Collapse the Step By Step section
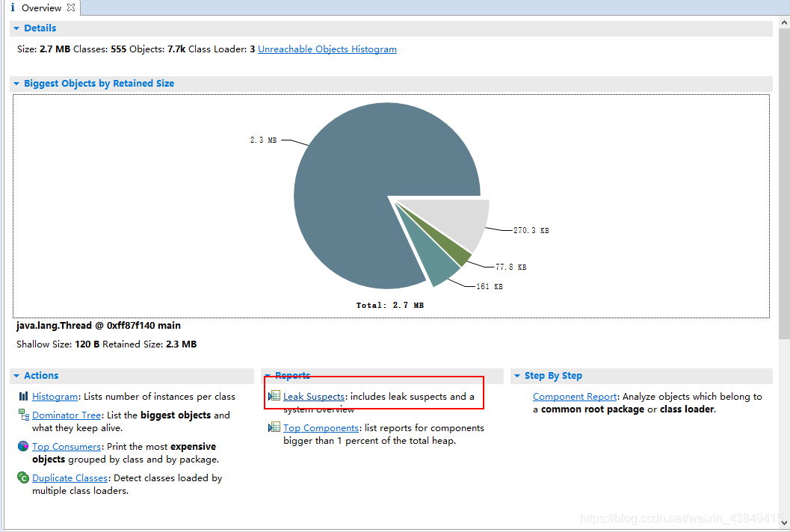Viewport: 790px width, 532px height. point(517,376)
